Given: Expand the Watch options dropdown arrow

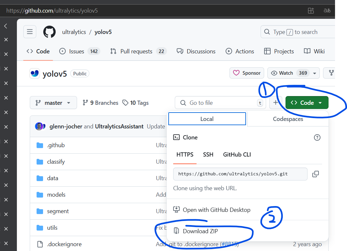Looking at the screenshot, I should click(315, 73).
